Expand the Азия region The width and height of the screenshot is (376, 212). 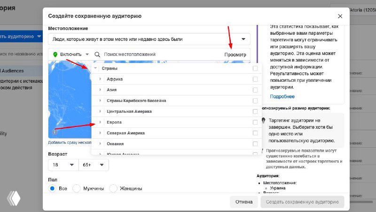click(100, 90)
